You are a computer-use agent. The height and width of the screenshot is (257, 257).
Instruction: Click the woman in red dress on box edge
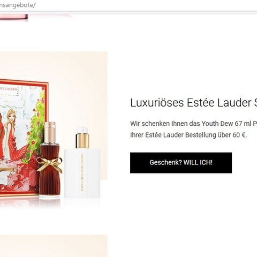[x=2, y=135]
